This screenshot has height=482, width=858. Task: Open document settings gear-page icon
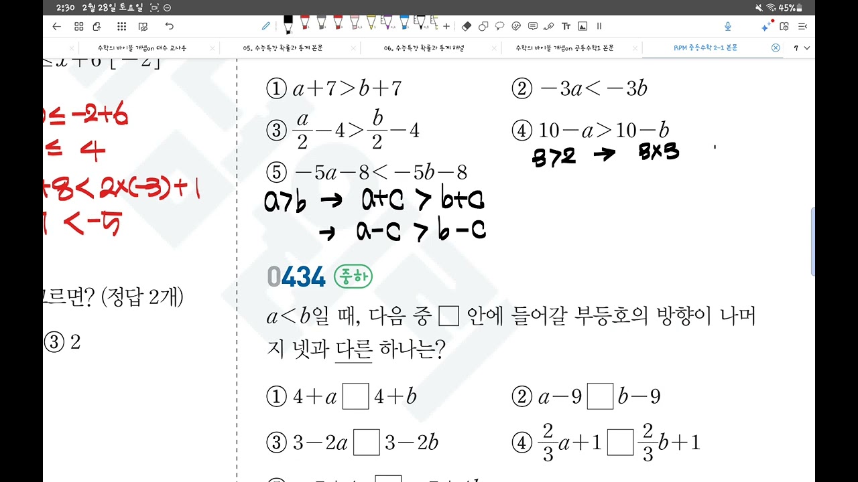(785, 27)
